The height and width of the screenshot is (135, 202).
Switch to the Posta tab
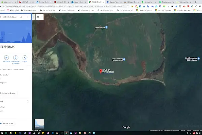pyautogui.click(x=79, y=2)
